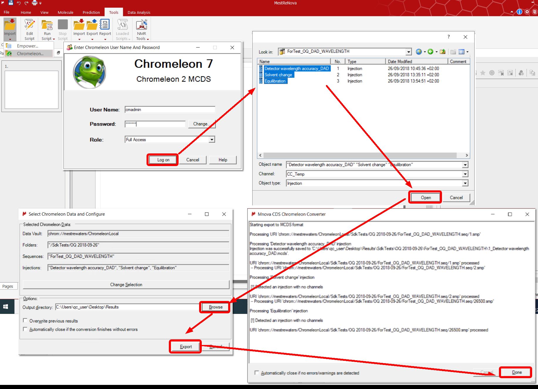Click the Help button in login dialog
Image resolution: width=538 pixels, height=389 pixels.
click(223, 160)
